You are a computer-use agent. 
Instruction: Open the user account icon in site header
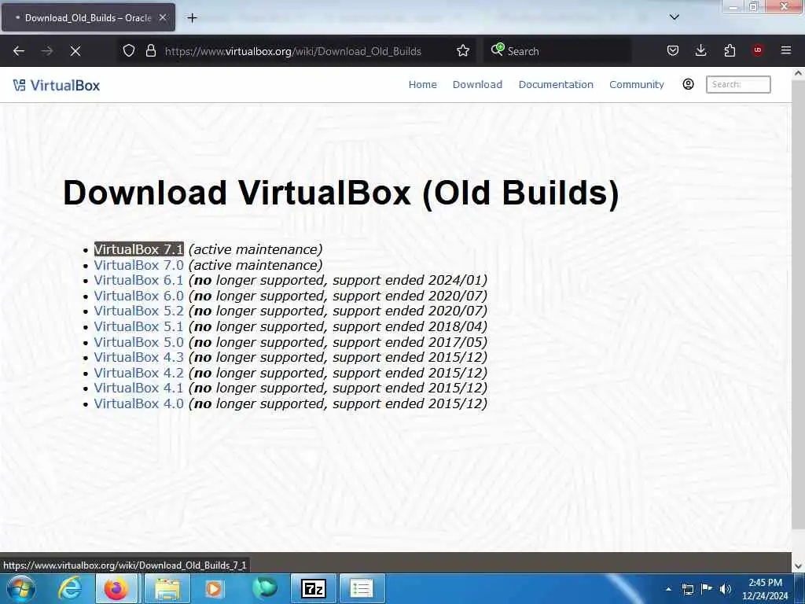pos(688,84)
